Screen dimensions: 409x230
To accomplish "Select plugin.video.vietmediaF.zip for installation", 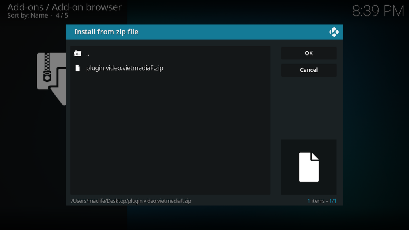I will pos(124,68).
